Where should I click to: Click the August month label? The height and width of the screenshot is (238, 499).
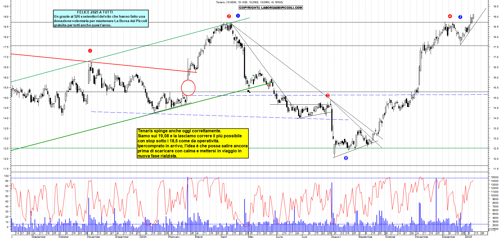[x=336, y=237]
